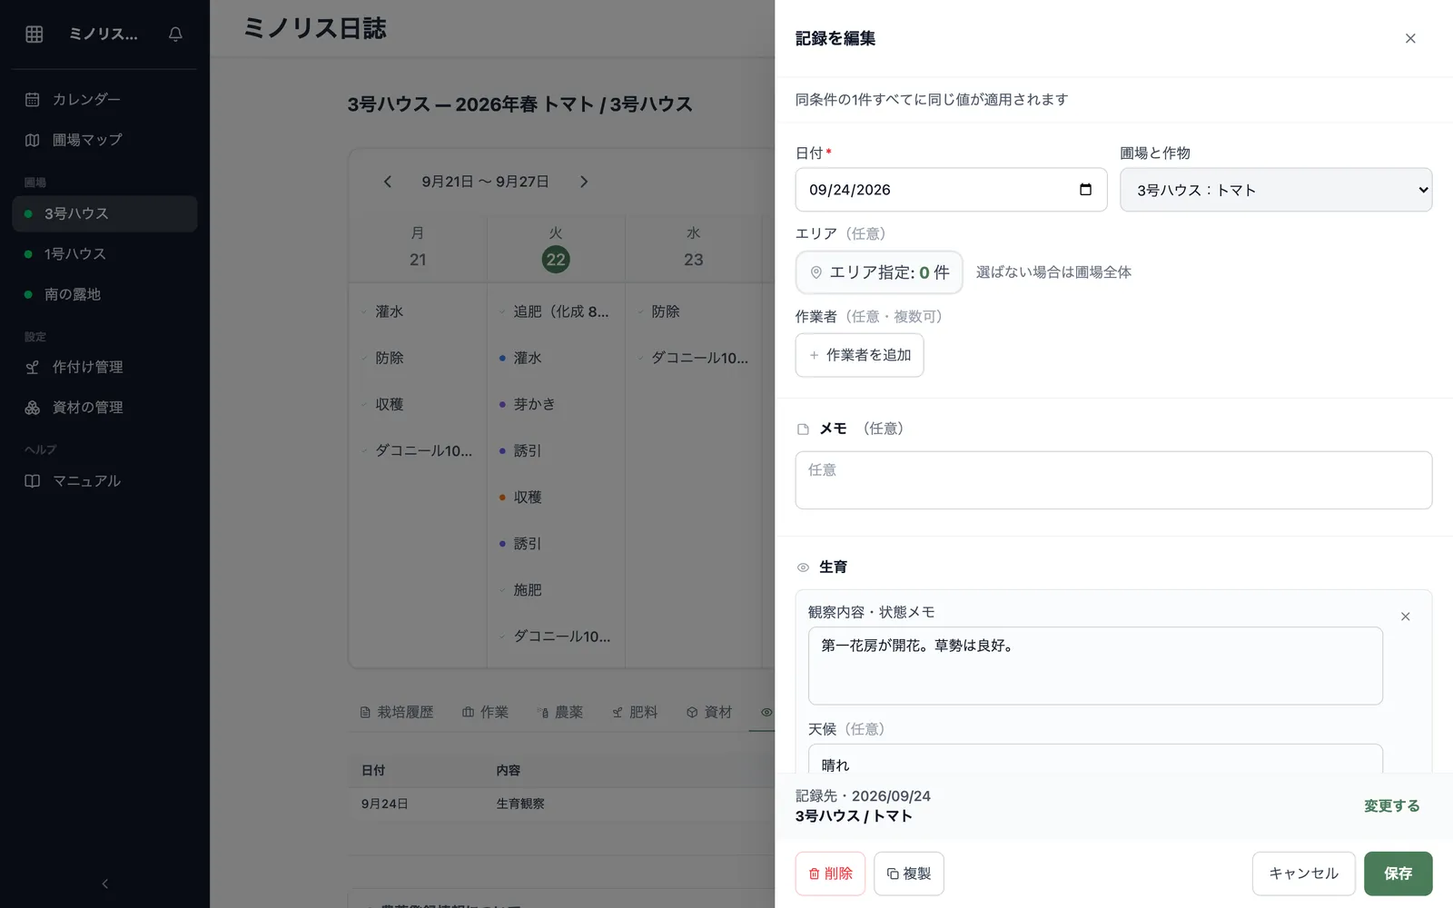Open Wednesday's 防除 task
This screenshot has width=1453, height=908.
[x=694, y=311]
